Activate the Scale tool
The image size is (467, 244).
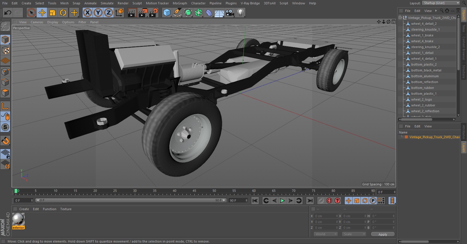53,13
